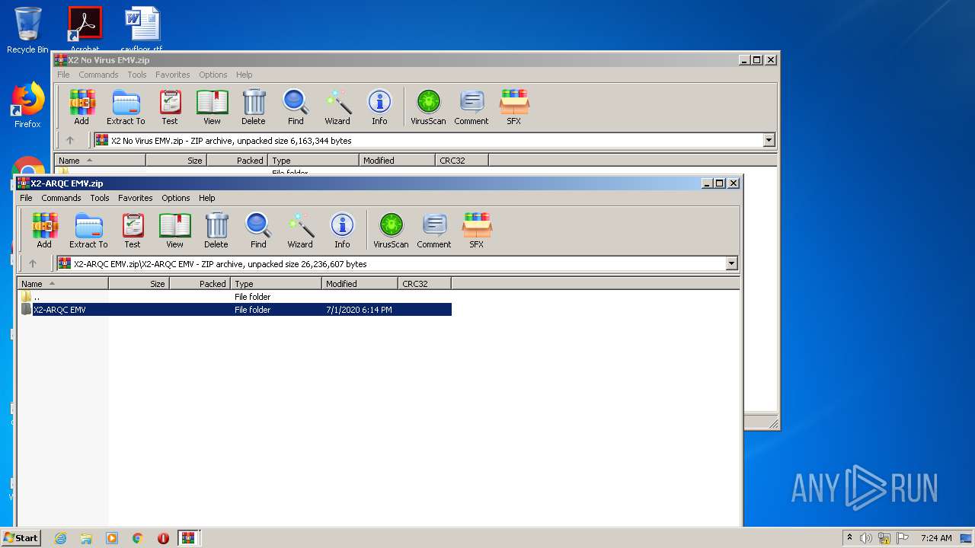The image size is (975, 548).
Task: Click Comment icon in X2 No Virus EMV window
Action: click(x=472, y=107)
